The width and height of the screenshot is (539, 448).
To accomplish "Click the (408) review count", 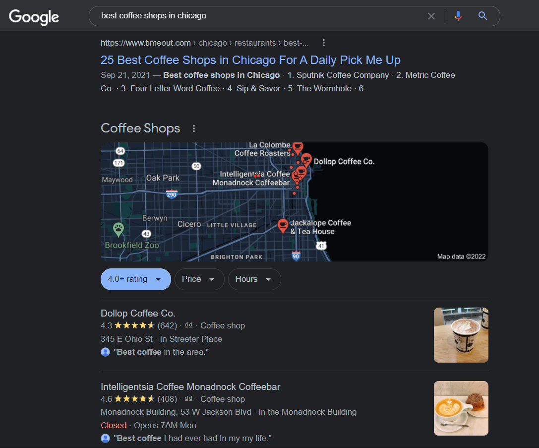I will [x=167, y=399].
